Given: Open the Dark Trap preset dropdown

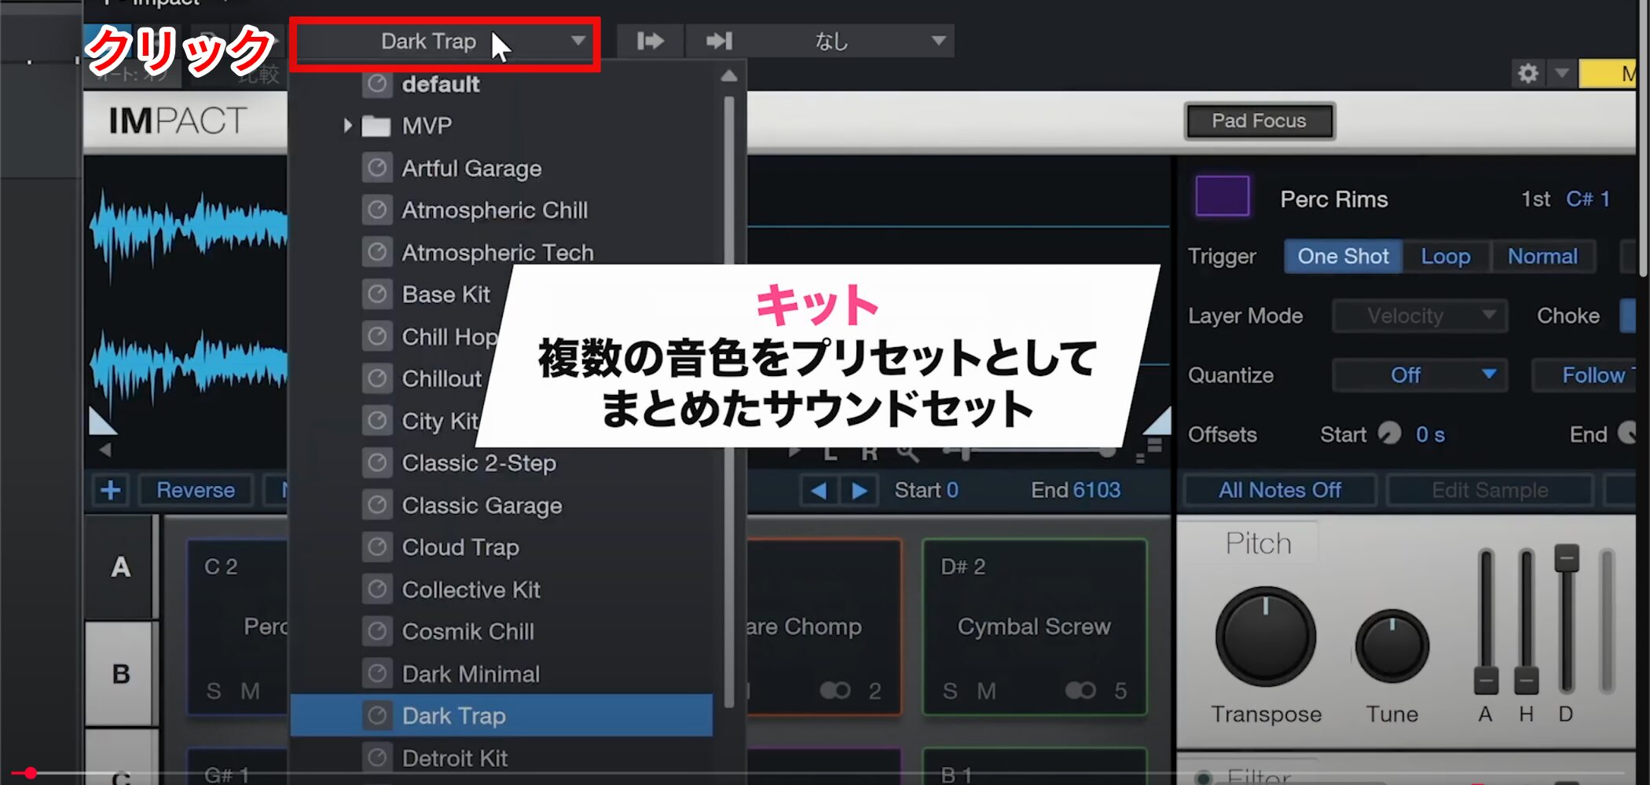Looking at the screenshot, I should (x=445, y=42).
